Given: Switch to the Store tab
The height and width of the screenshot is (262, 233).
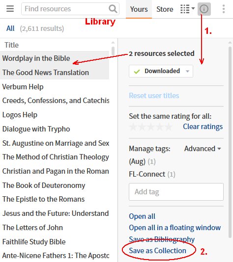Looking at the screenshot, I should [x=165, y=9].
